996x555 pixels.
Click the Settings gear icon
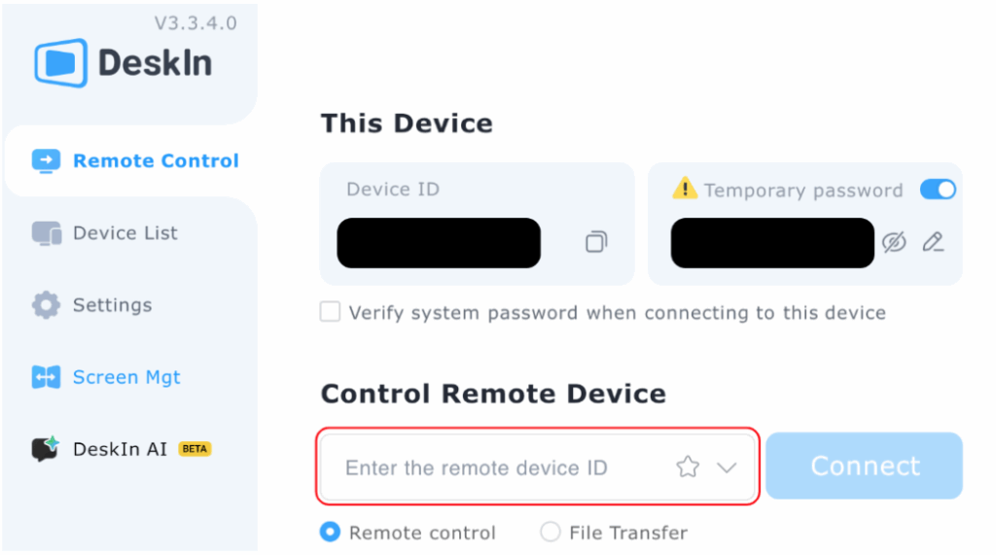click(46, 305)
